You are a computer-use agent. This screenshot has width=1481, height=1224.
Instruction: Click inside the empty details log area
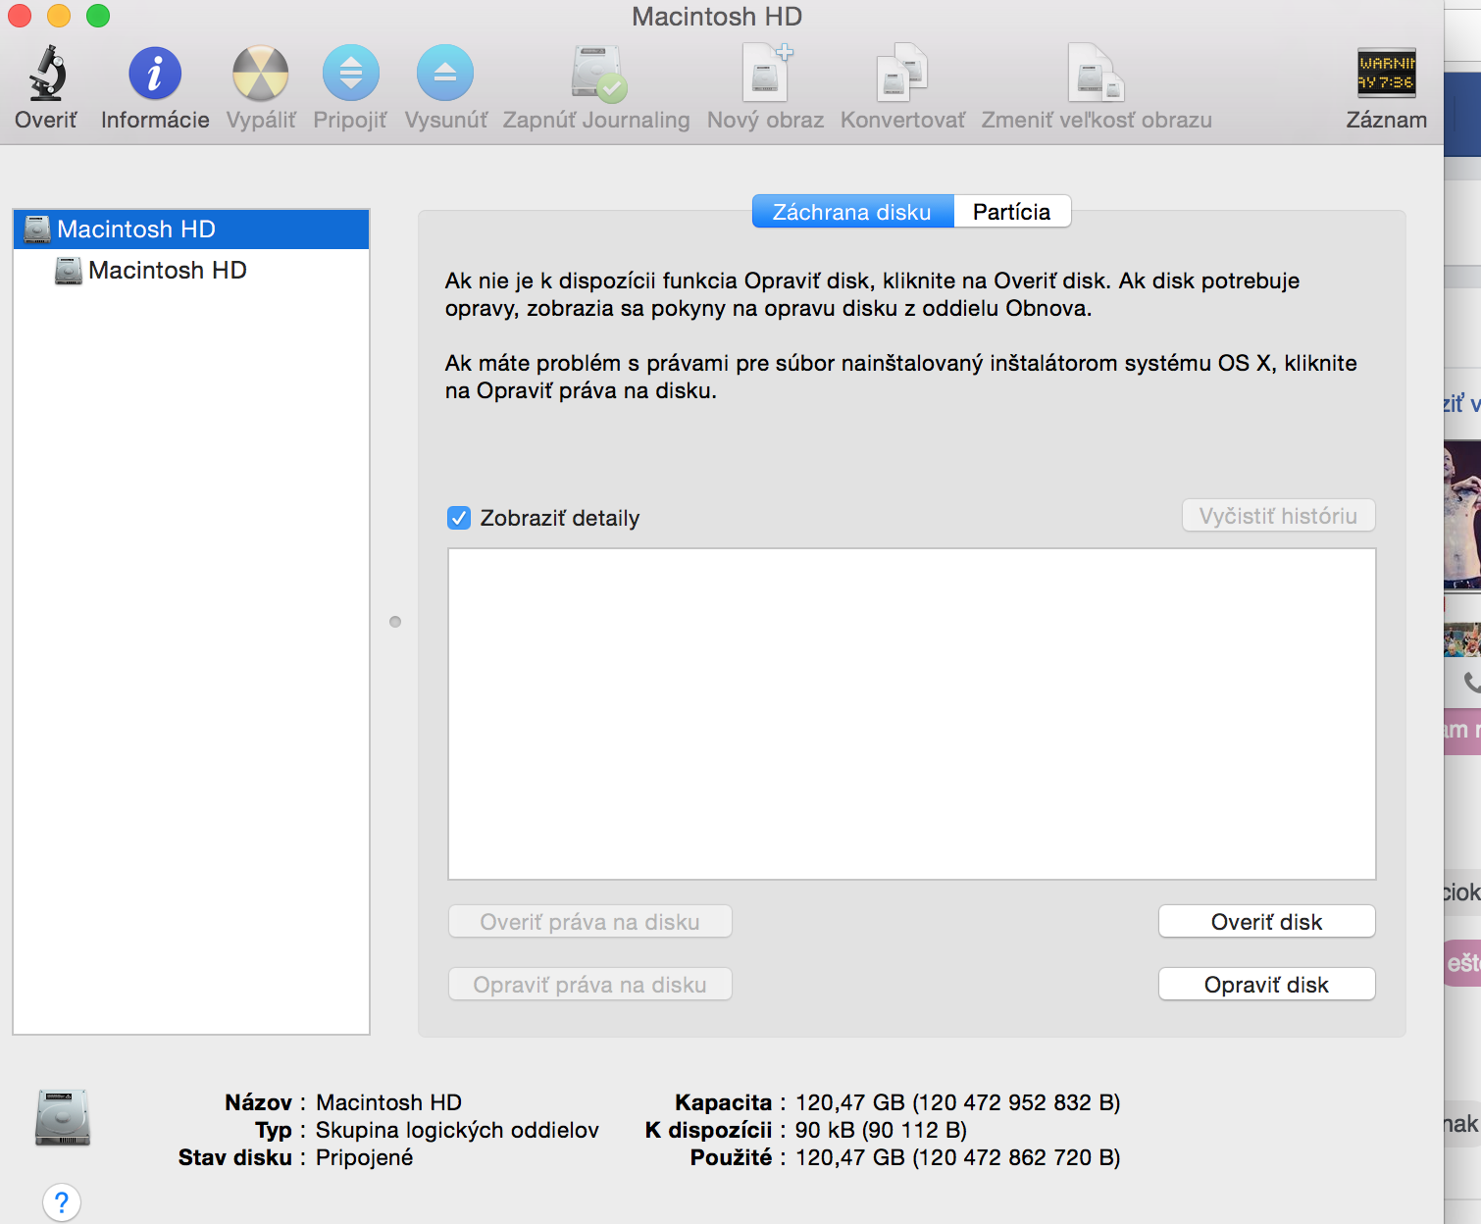click(912, 714)
